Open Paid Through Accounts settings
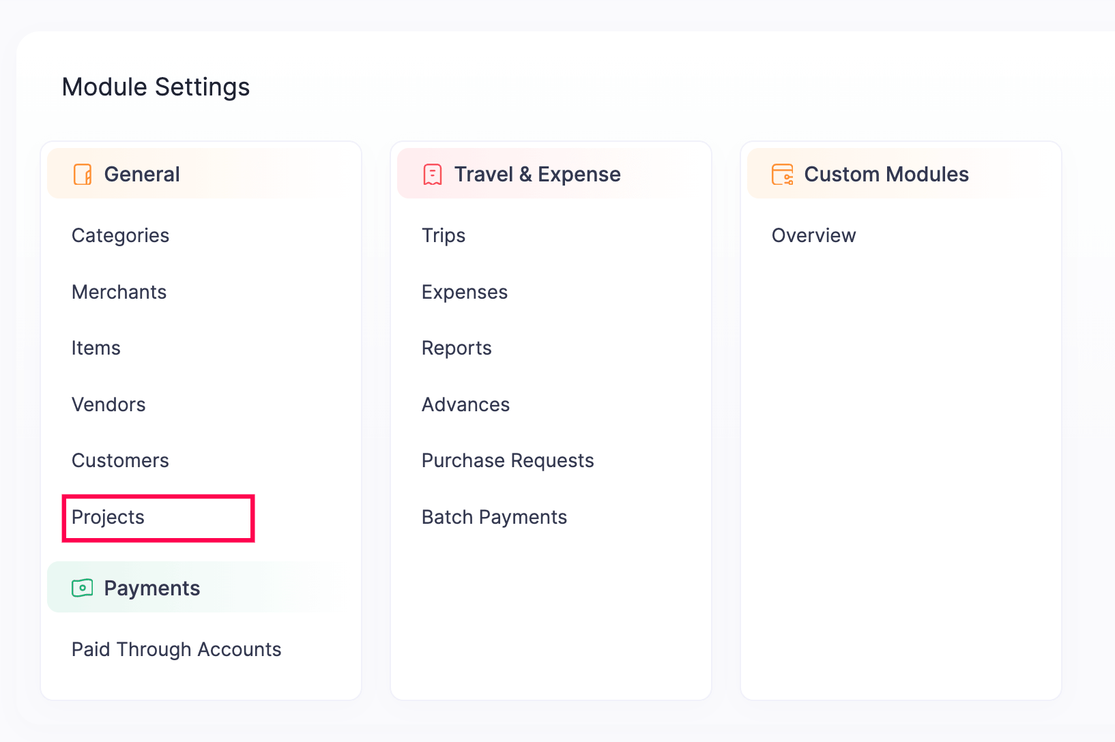The width and height of the screenshot is (1115, 742). pyautogui.click(x=176, y=649)
